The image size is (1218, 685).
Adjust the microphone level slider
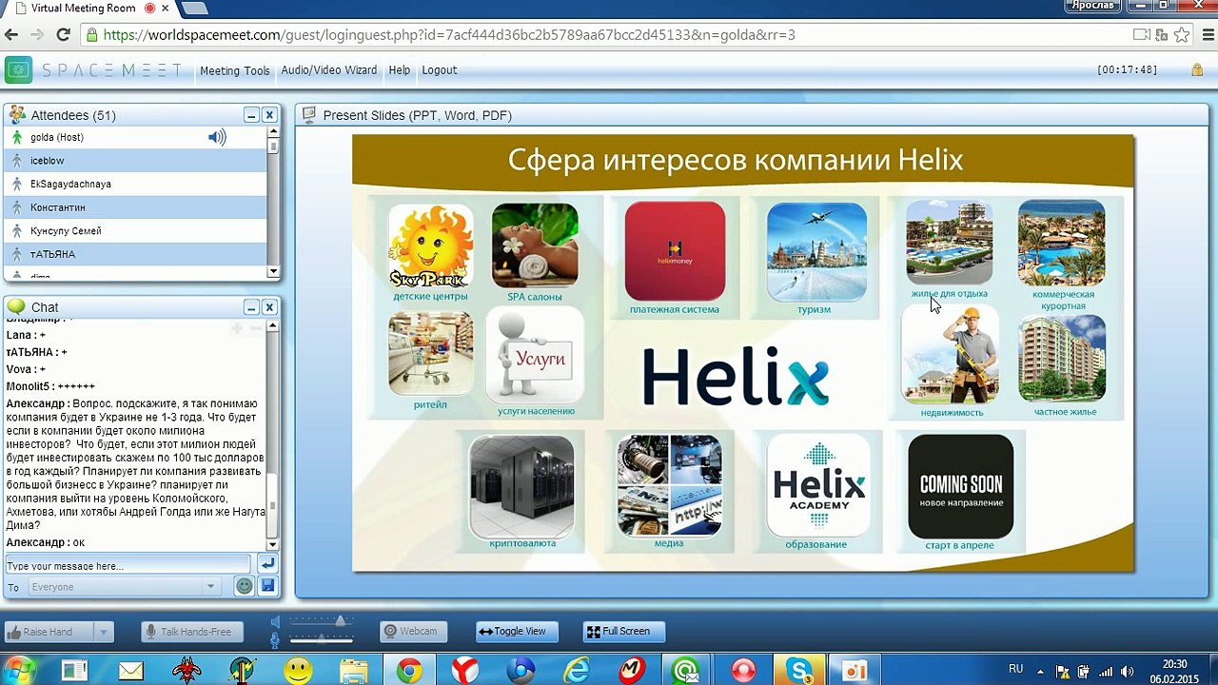(x=322, y=639)
